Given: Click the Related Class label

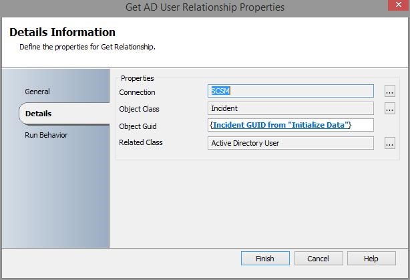Looking at the screenshot, I should click(x=140, y=142).
